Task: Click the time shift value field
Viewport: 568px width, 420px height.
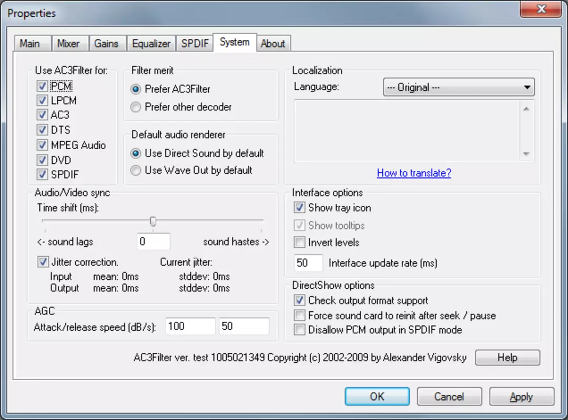Action: (154, 241)
